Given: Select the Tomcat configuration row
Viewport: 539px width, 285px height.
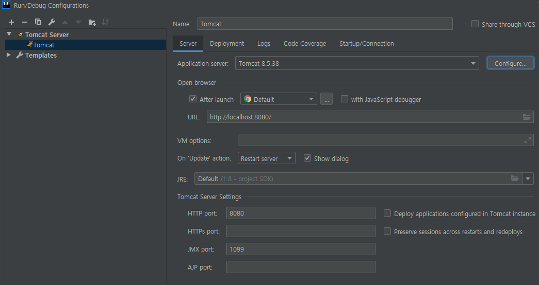Looking at the screenshot, I should coord(86,45).
